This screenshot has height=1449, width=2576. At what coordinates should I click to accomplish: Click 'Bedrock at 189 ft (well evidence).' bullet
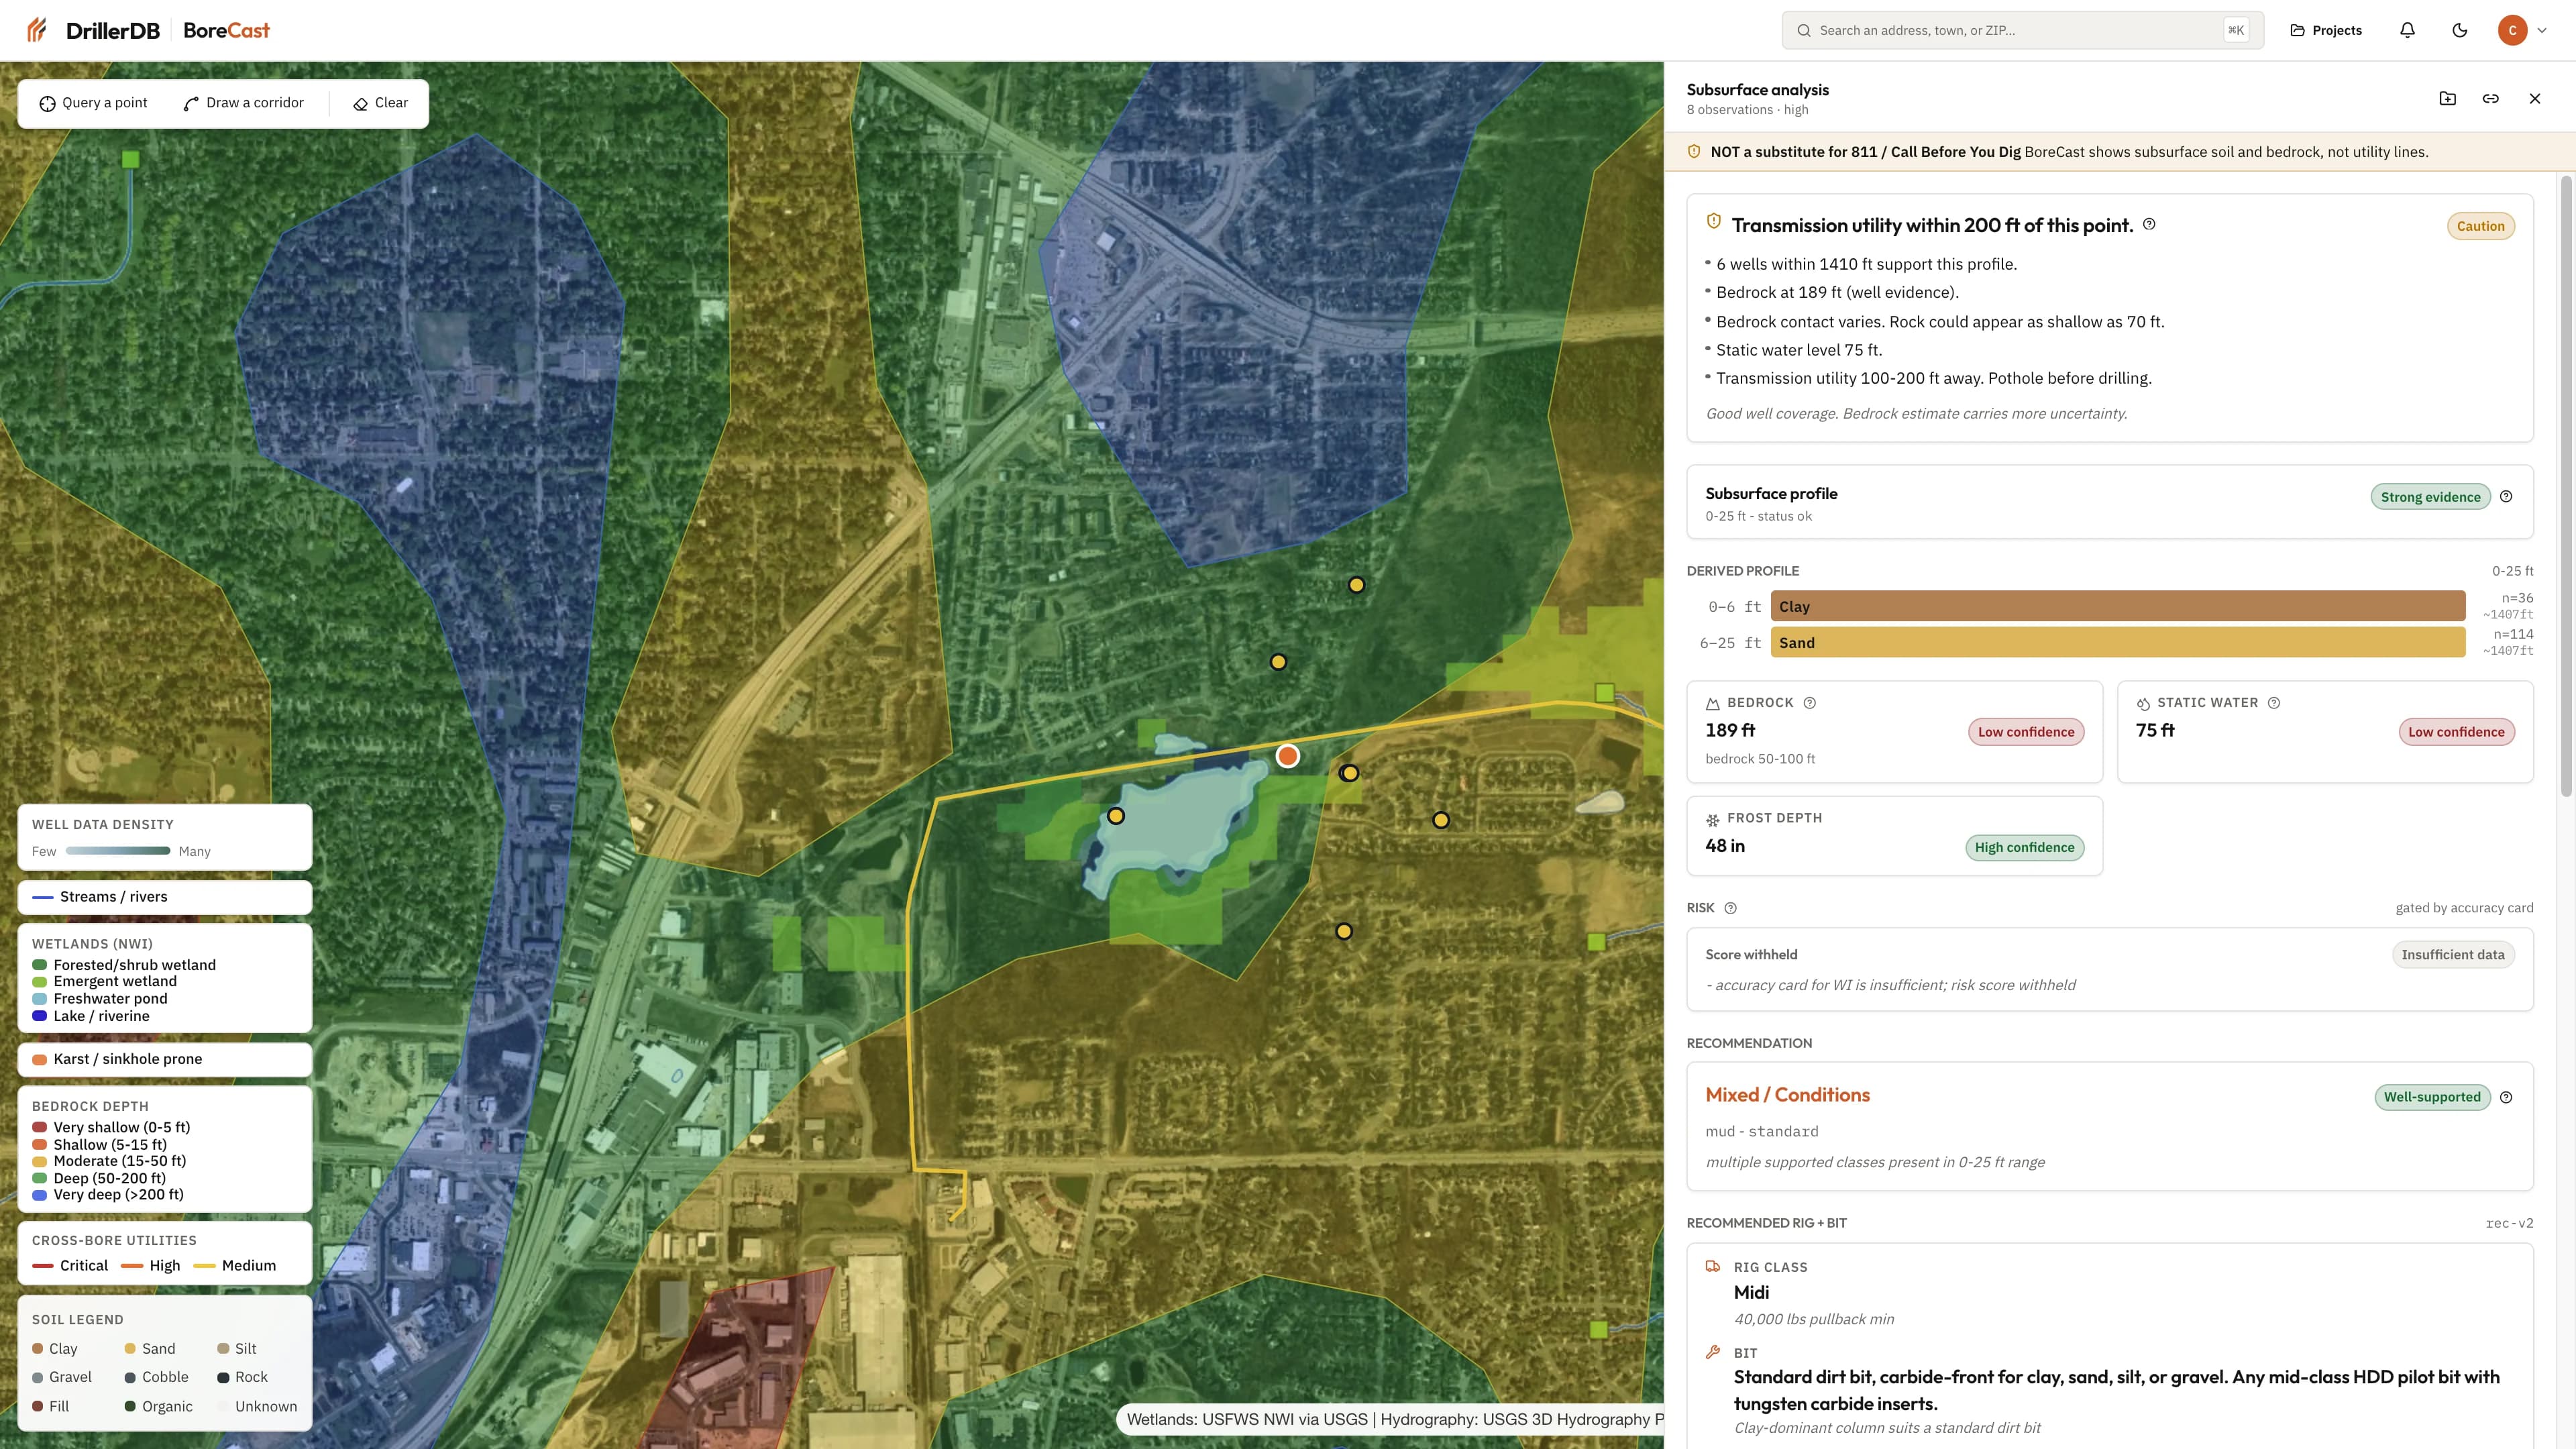coord(1837,292)
